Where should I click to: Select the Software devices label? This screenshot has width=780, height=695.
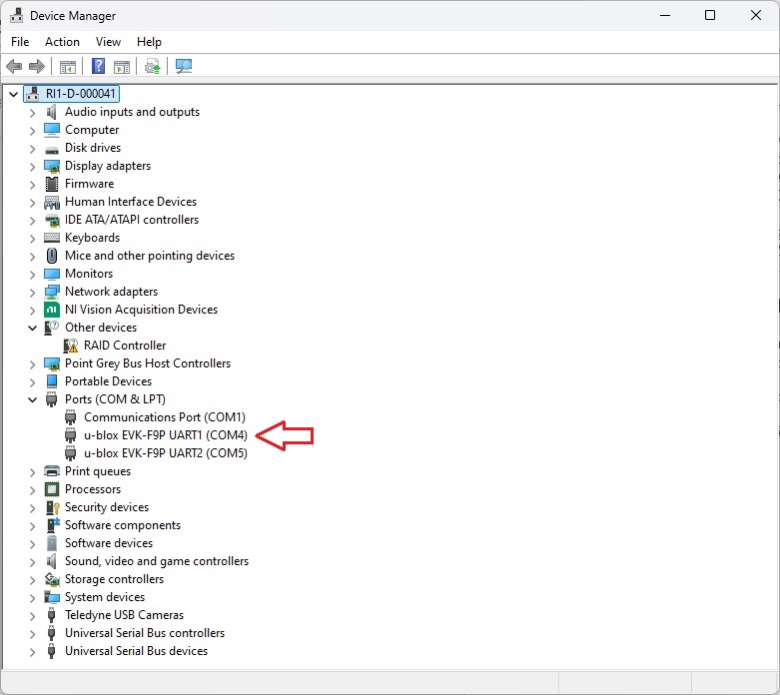[x=109, y=543]
